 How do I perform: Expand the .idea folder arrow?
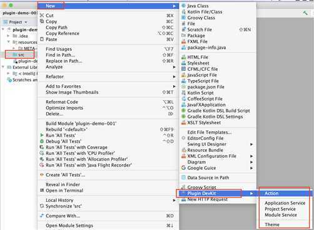click(x=8, y=36)
